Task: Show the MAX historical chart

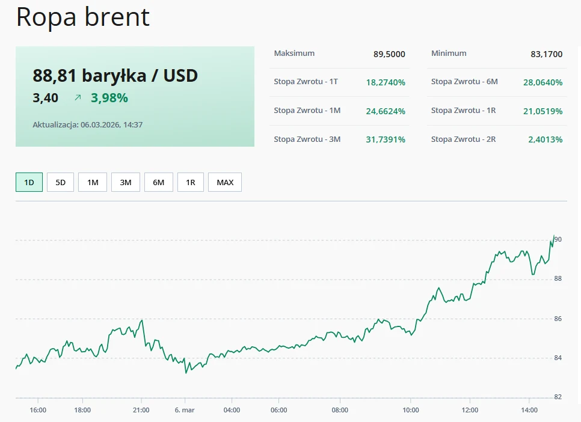Action: [224, 182]
